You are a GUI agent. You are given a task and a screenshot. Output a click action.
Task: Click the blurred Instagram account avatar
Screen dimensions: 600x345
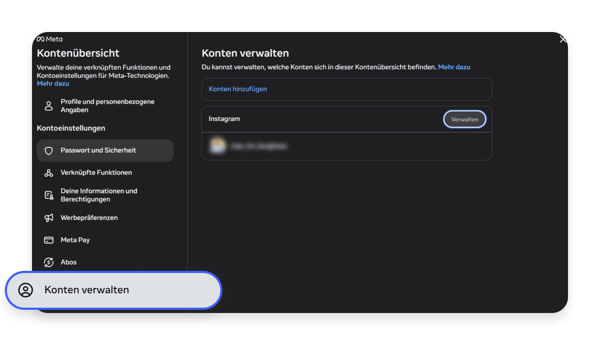coord(218,146)
